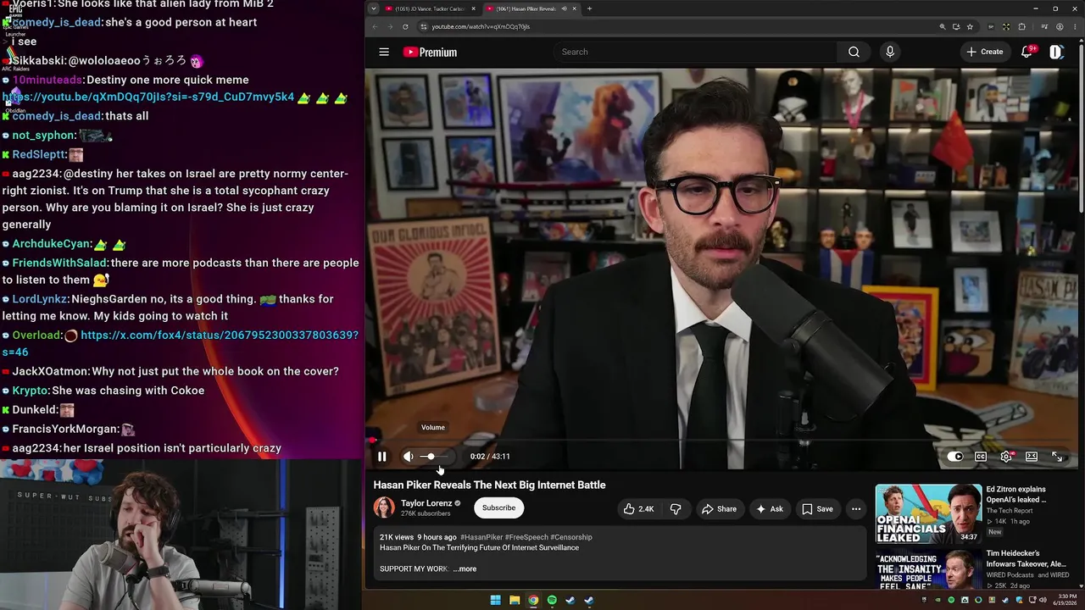
Task: Focus the YouTube search box
Action: pos(695,52)
